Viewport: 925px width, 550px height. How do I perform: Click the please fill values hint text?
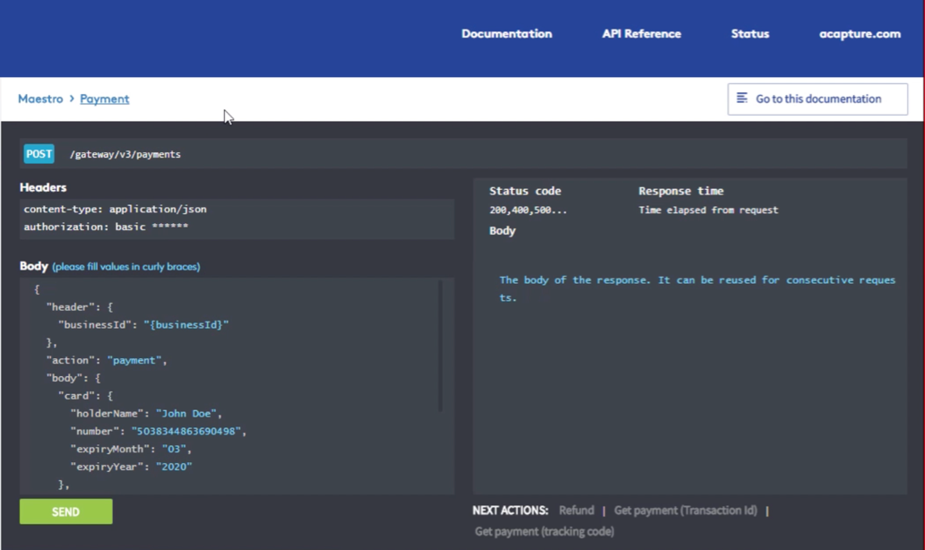pos(126,266)
